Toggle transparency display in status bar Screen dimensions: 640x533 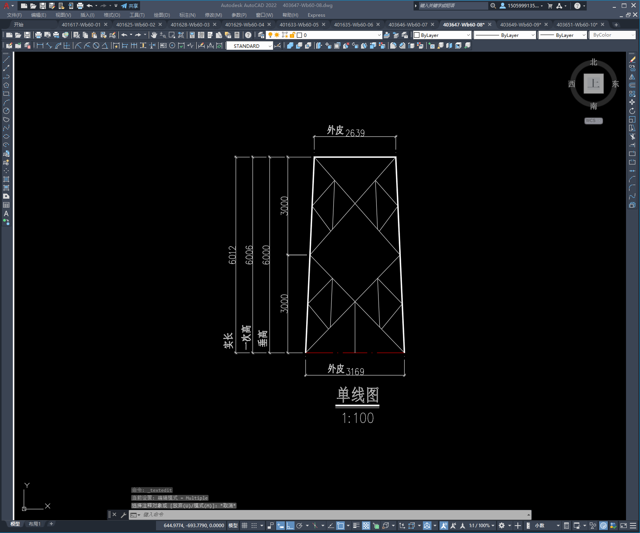pos(366,526)
